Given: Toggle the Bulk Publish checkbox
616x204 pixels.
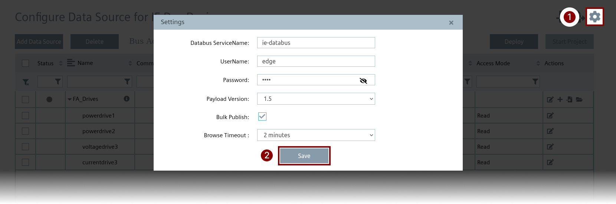Looking at the screenshot, I should pos(262,116).
